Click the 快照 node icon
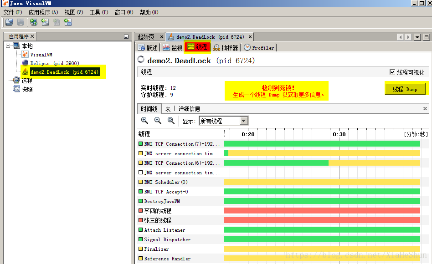432x264 pixels. 16,89
